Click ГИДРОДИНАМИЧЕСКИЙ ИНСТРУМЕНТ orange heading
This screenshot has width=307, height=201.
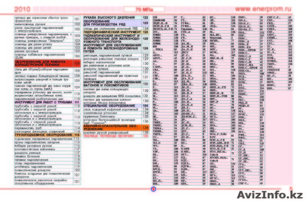point(111,32)
